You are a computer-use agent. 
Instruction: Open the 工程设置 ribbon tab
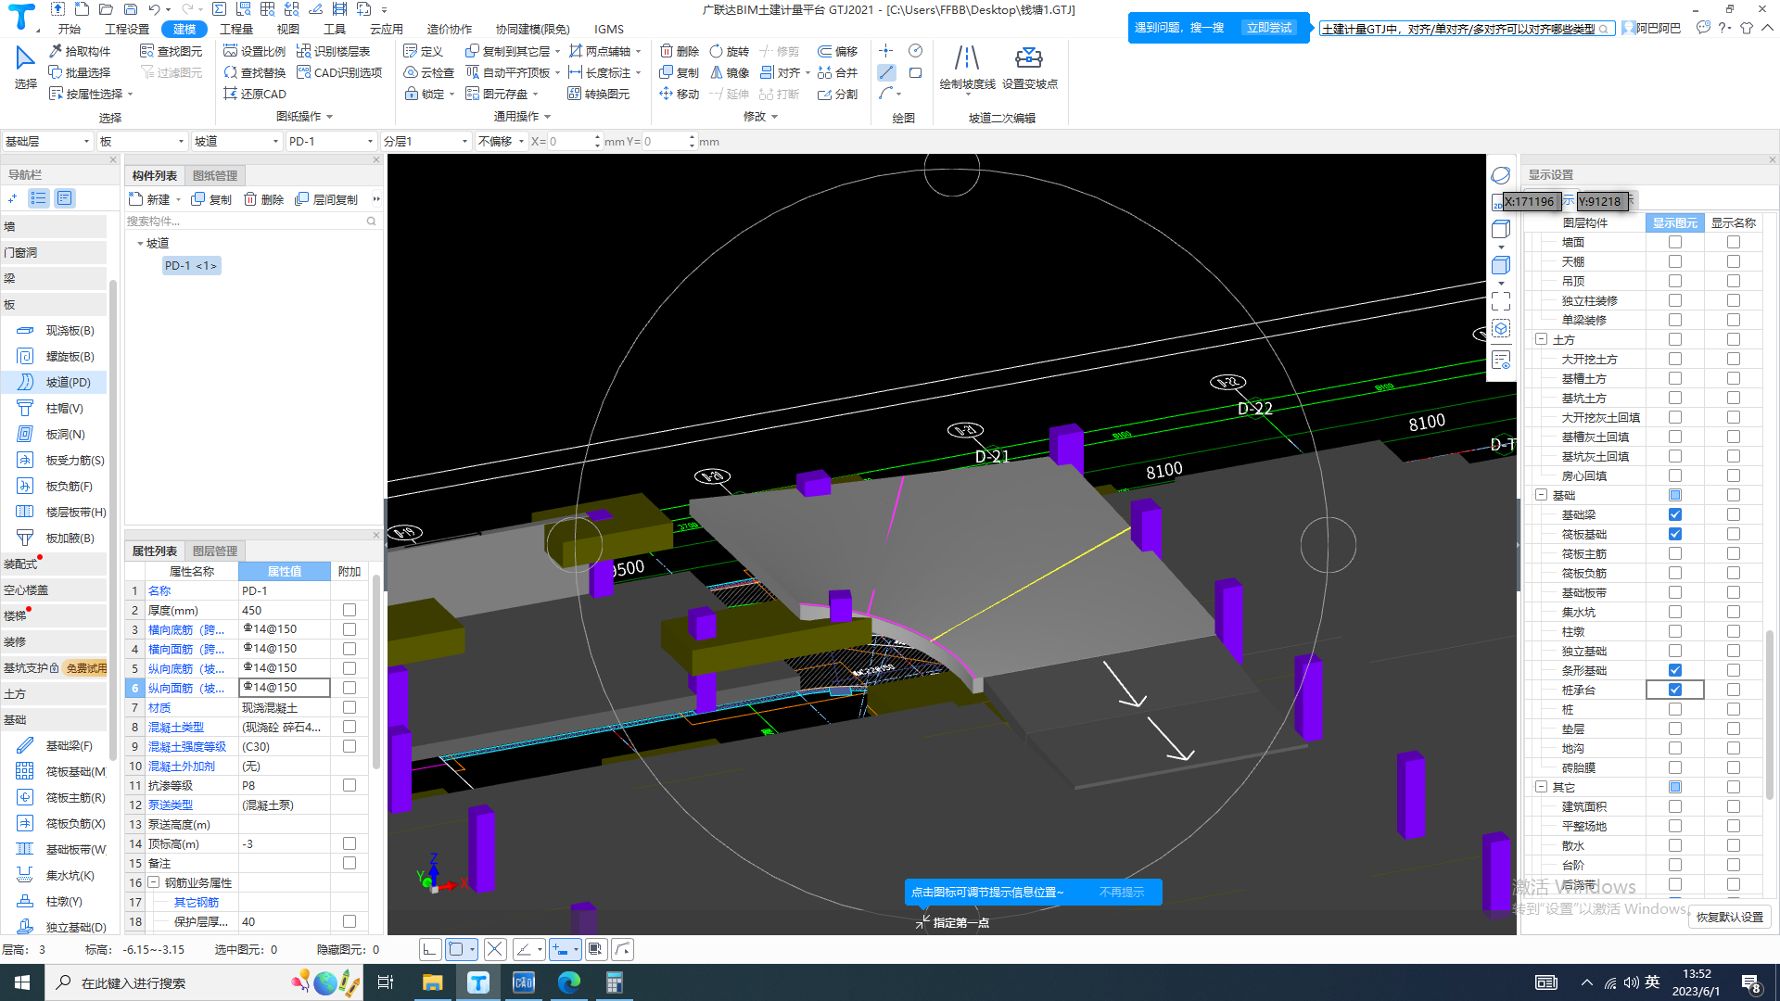click(x=127, y=29)
